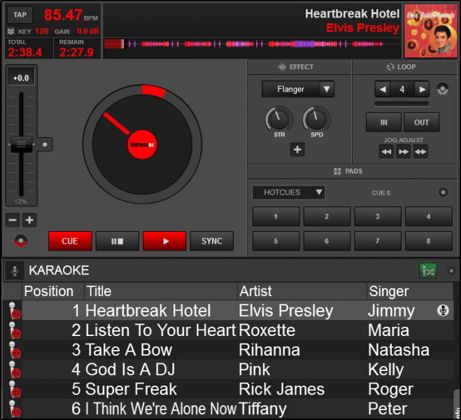The width and height of the screenshot is (461, 420).
Task: Trigger hotcue pad 6
Action: 327,241
